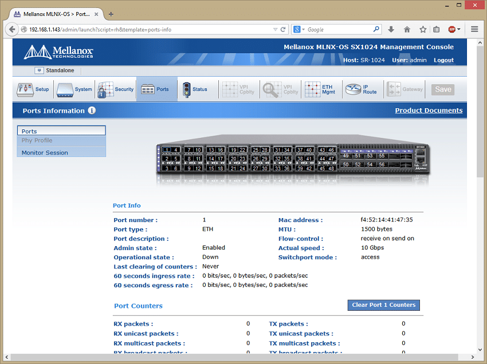The width and height of the screenshot is (487, 364).
Task: Click the site identity globe icon
Action: (x=24, y=30)
